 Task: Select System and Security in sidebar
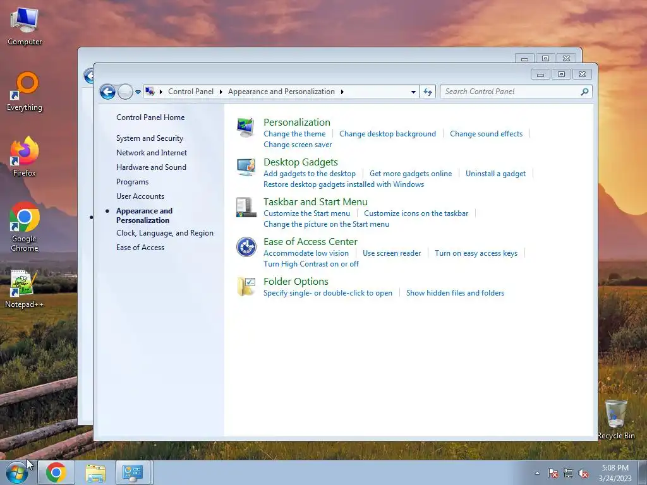pyautogui.click(x=150, y=138)
